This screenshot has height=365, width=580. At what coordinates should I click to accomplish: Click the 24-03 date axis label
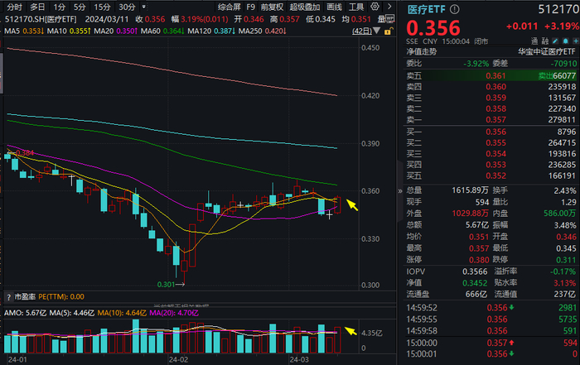pyautogui.click(x=299, y=359)
